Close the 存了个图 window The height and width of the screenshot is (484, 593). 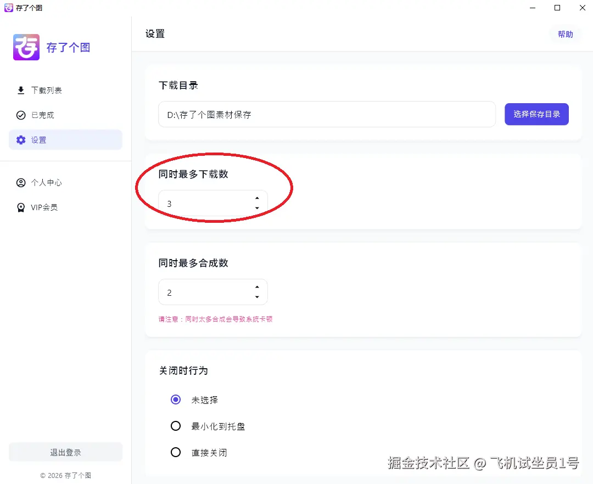coord(583,8)
